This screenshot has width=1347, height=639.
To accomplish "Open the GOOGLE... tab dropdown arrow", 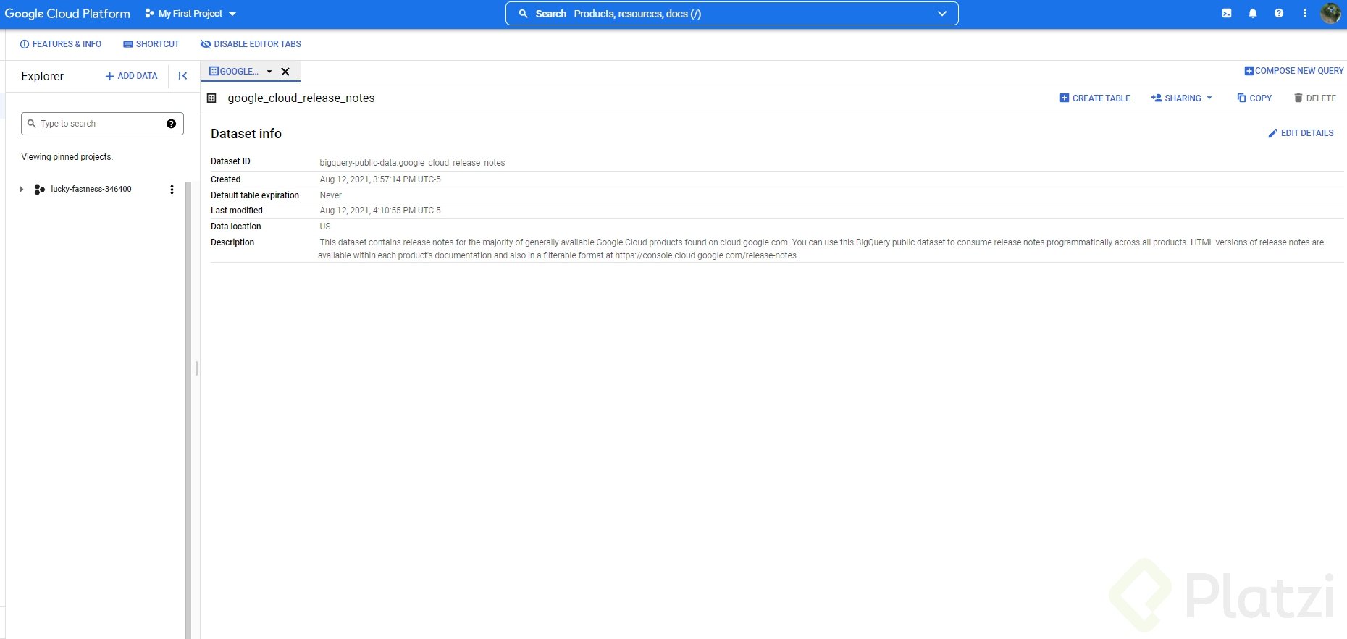I will [269, 72].
